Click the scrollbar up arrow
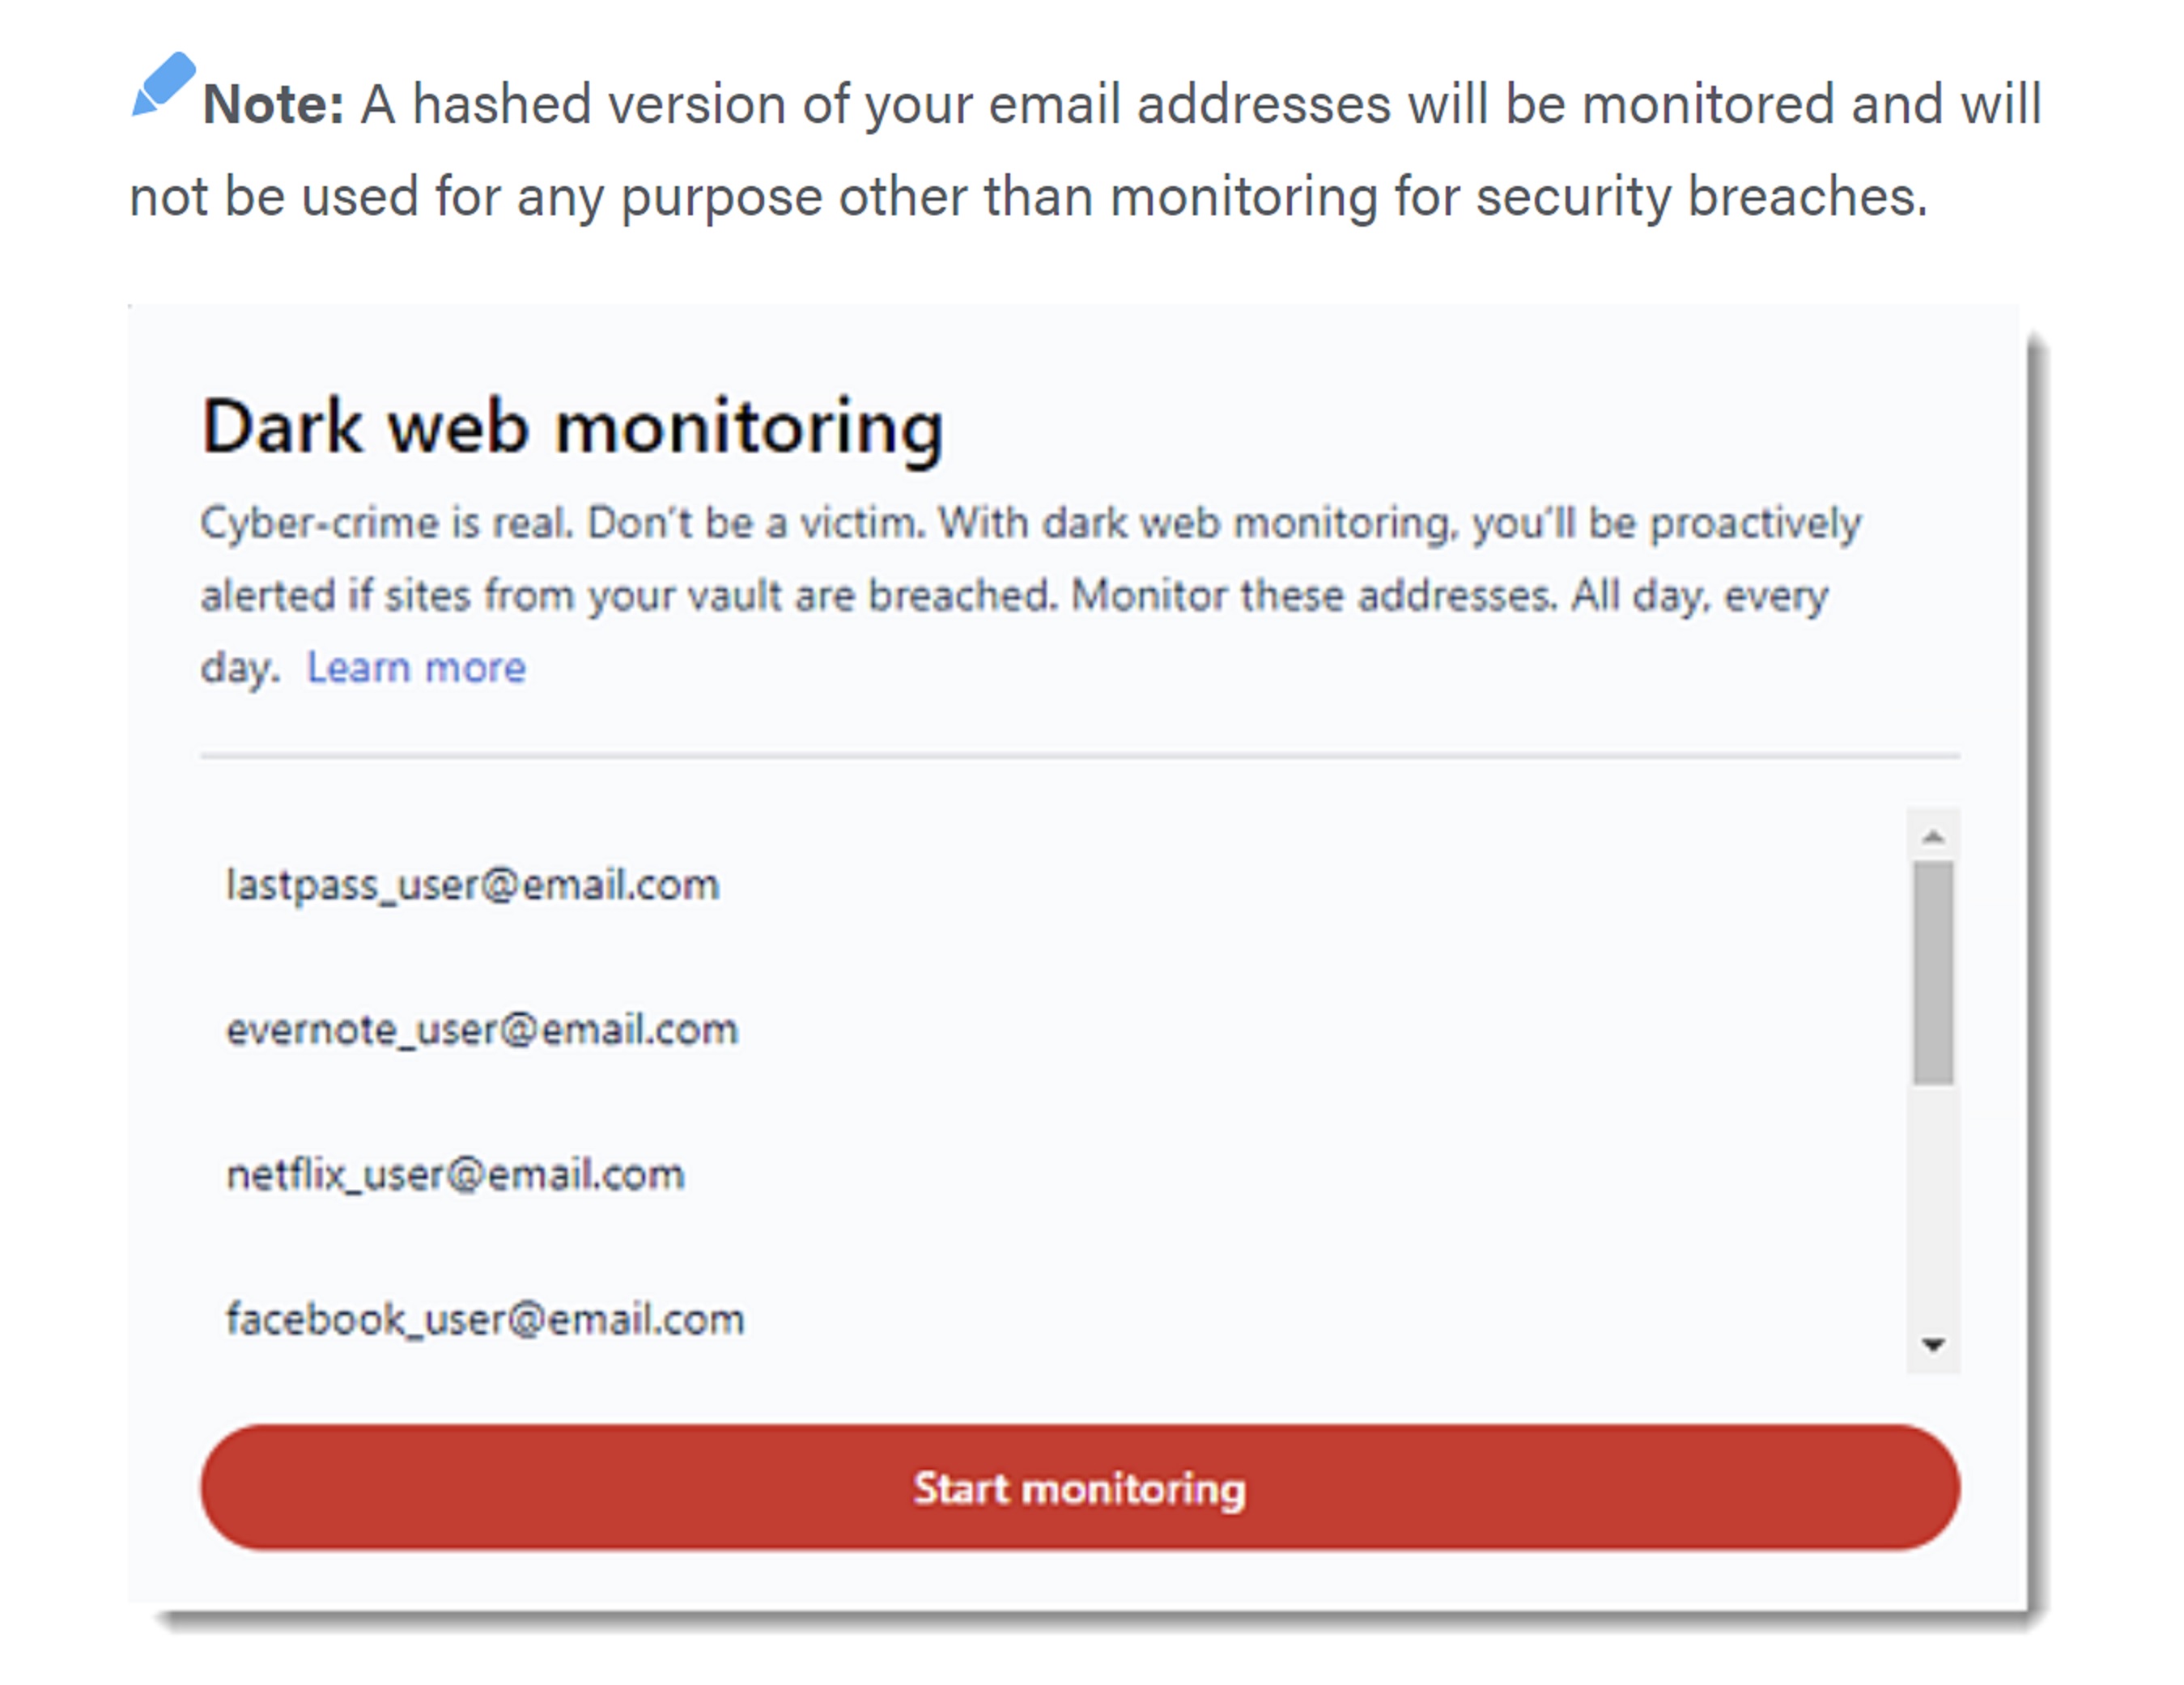Screen dimensions: 2184x1685 pyautogui.click(x=1933, y=836)
